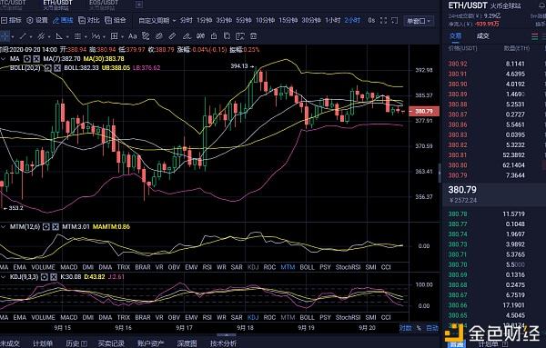Click the trash icon to delete drawings
546x348 pixels.
point(254,36)
